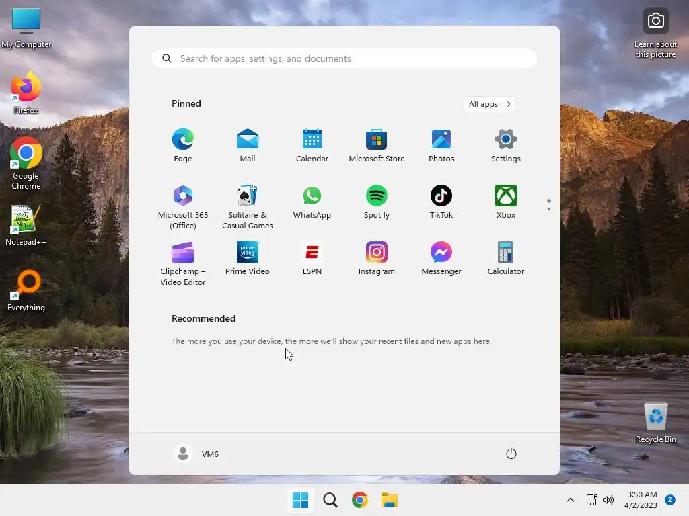
Task: Select the Recycle Bin desktop icon
Action: click(x=655, y=423)
